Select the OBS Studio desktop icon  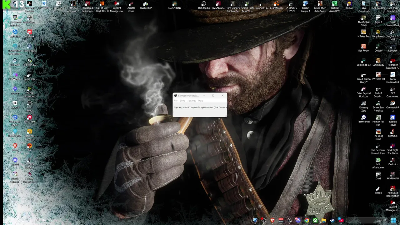[204, 5]
